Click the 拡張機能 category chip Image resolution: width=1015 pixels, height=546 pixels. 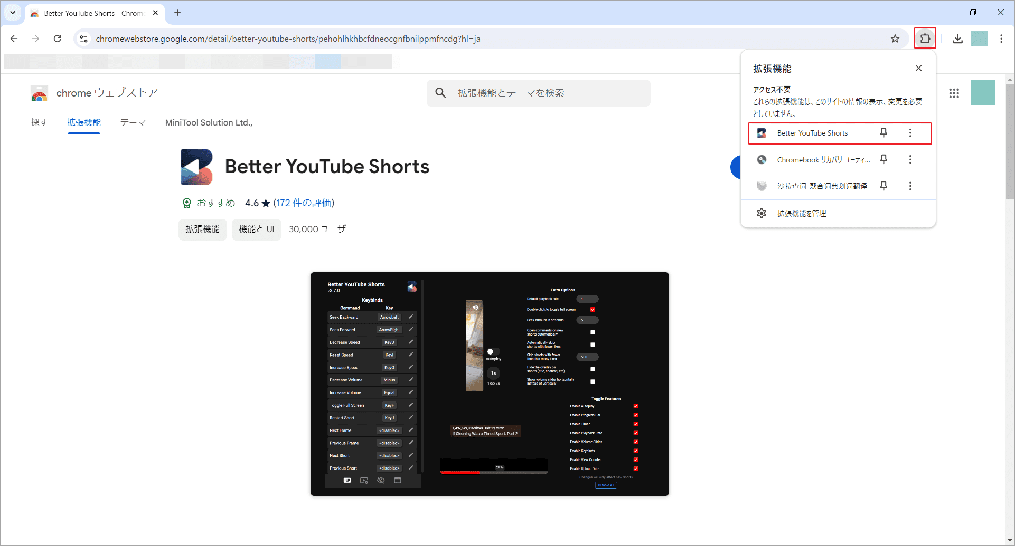[202, 229]
